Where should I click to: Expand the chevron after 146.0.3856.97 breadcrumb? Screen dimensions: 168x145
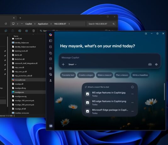click(x=69, y=24)
